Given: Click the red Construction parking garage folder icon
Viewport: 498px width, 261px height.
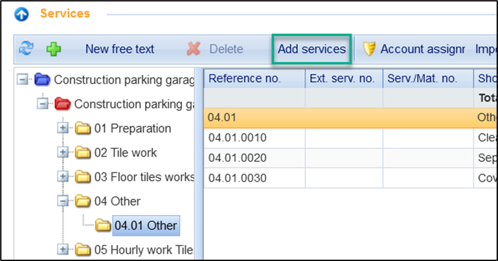Looking at the screenshot, I should (63, 104).
